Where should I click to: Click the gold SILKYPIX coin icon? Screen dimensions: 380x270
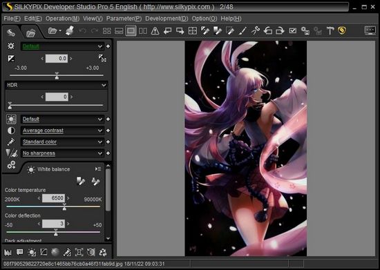click(342, 30)
